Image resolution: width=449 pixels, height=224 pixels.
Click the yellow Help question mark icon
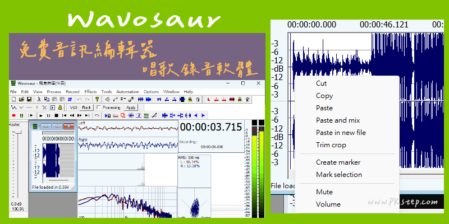[97, 100]
